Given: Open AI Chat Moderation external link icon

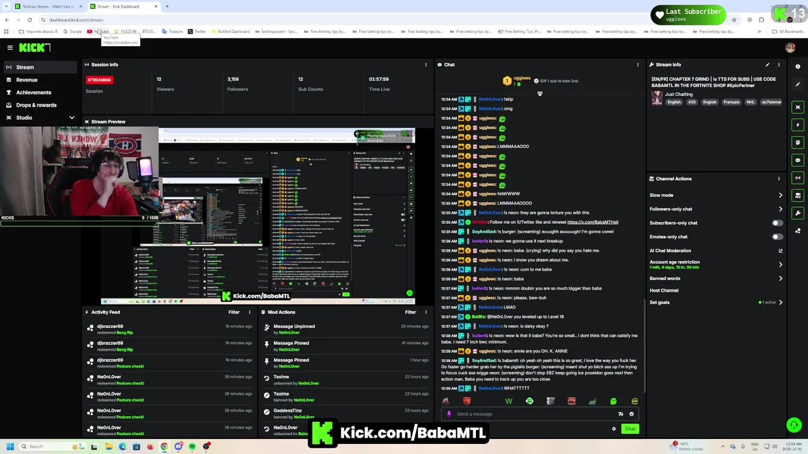Looking at the screenshot, I should pyautogui.click(x=781, y=251).
